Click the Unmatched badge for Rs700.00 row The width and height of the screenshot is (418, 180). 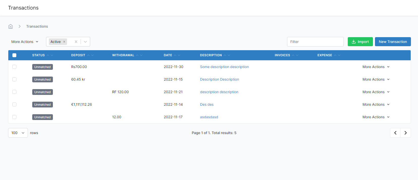(43, 67)
